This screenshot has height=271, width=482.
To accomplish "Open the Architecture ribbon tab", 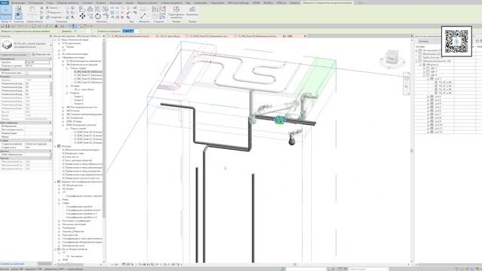I will pos(18,2).
